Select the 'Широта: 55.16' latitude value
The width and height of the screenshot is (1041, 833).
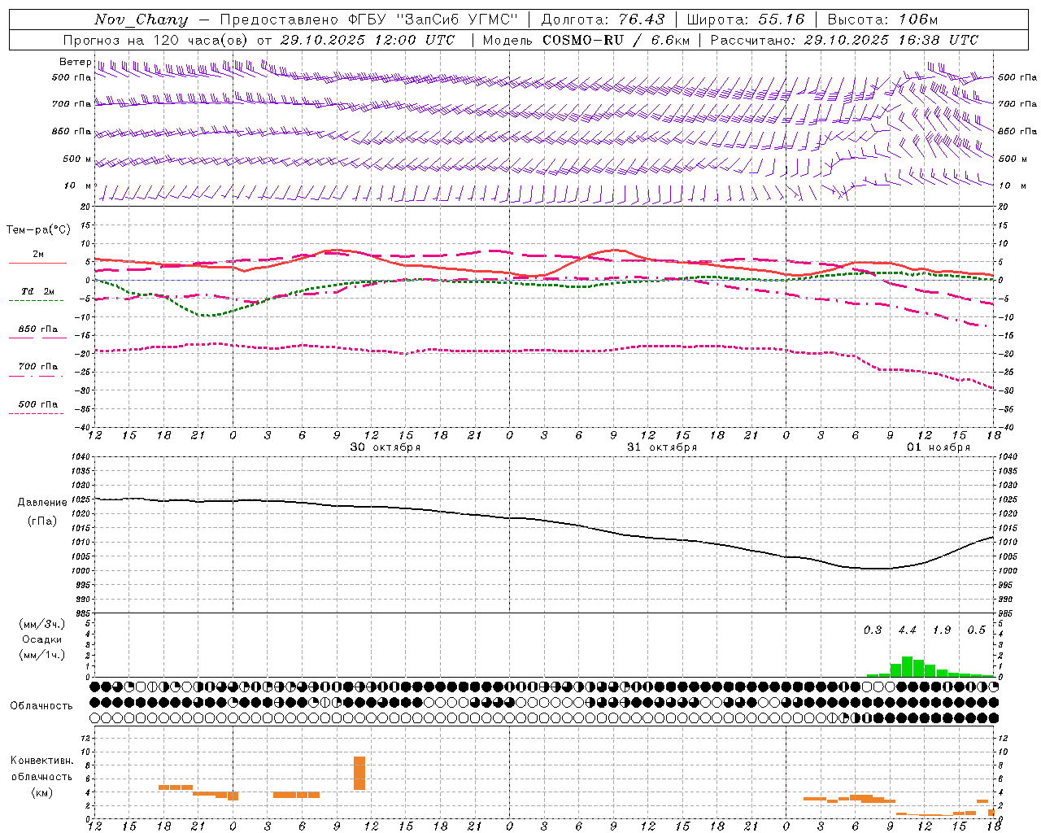pyautogui.click(x=746, y=20)
